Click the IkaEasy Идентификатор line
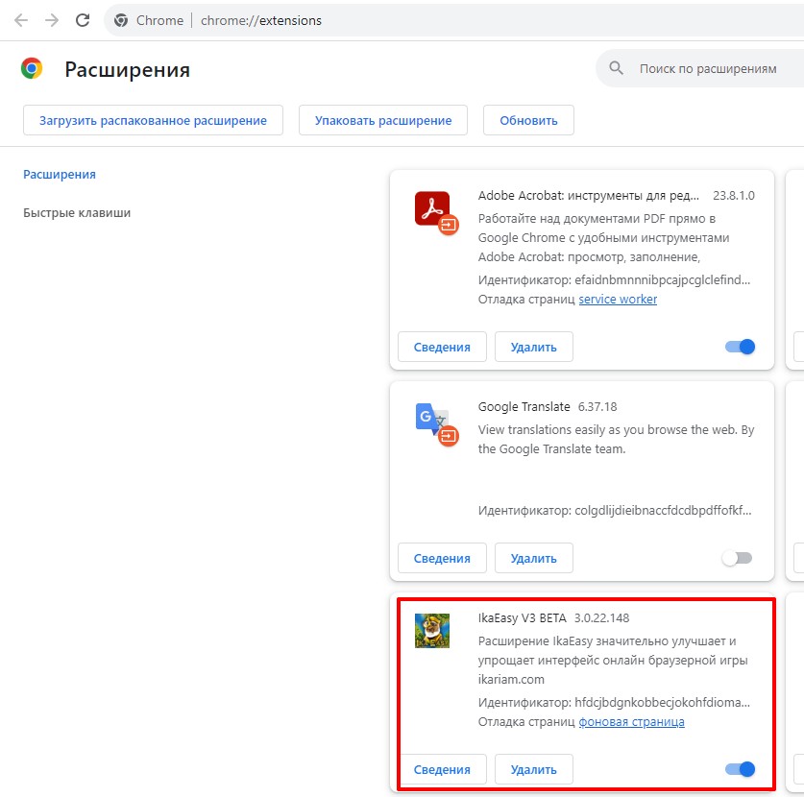 614,702
